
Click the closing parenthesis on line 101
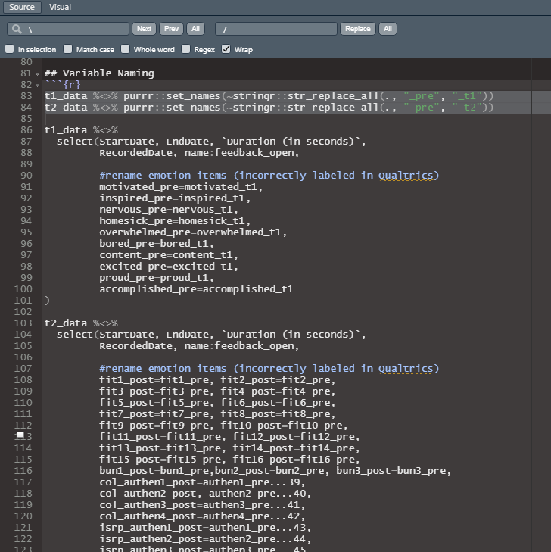(x=47, y=301)
